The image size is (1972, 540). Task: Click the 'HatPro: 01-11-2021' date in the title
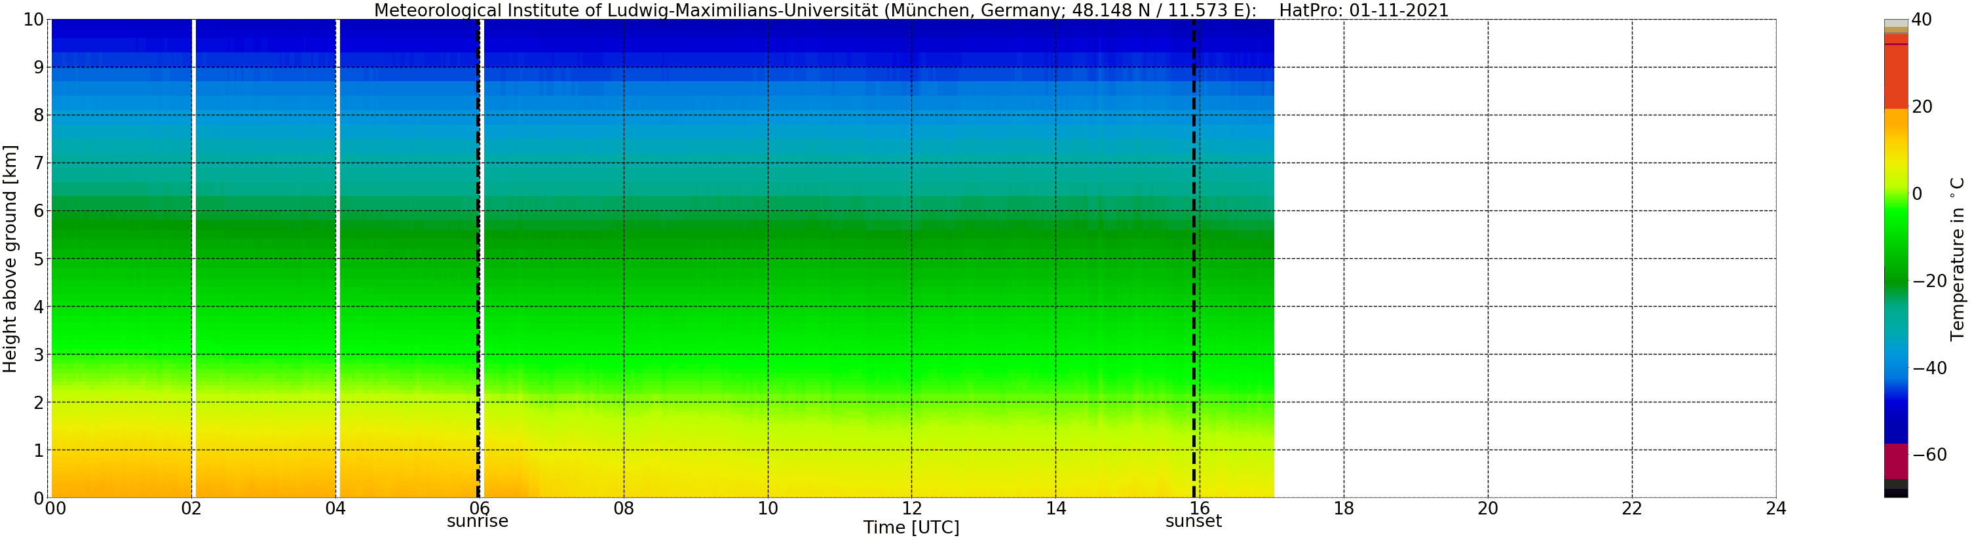tap(1364, 10)
